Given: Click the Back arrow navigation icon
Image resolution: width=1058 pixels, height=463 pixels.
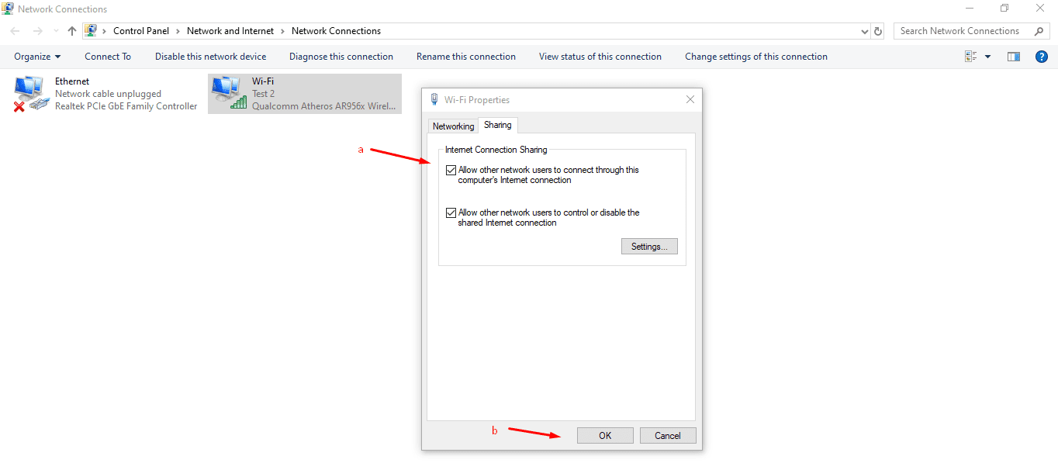Looking at the screenshot, I should tap(16, 31).
